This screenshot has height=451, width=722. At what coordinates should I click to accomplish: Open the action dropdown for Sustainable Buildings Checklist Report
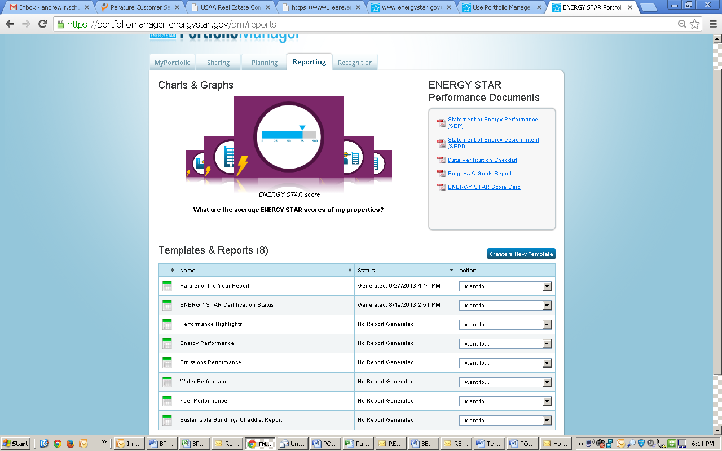(x=505, y=421)
